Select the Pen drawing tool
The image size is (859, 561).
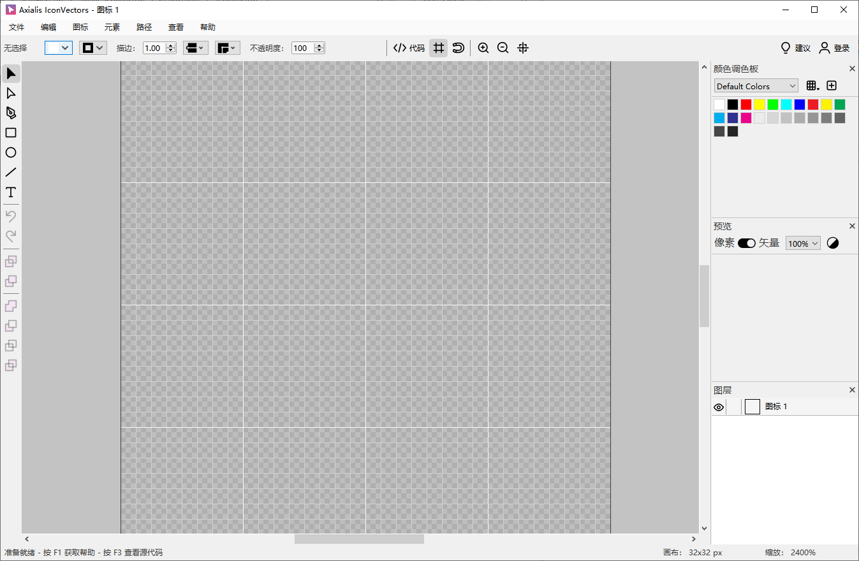pos(11,113)
